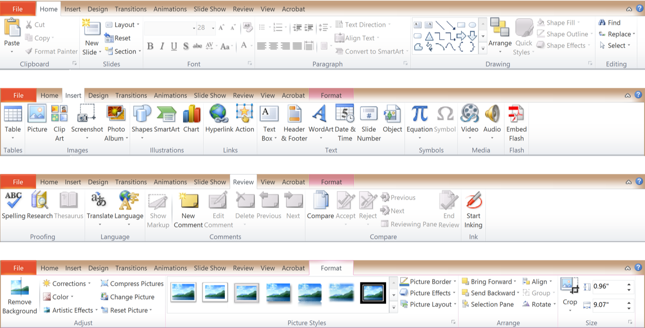Switch to the Design tab in the topmost ribbon
Image resolution: width=645 pixels, height=328 pixels.
98,9
